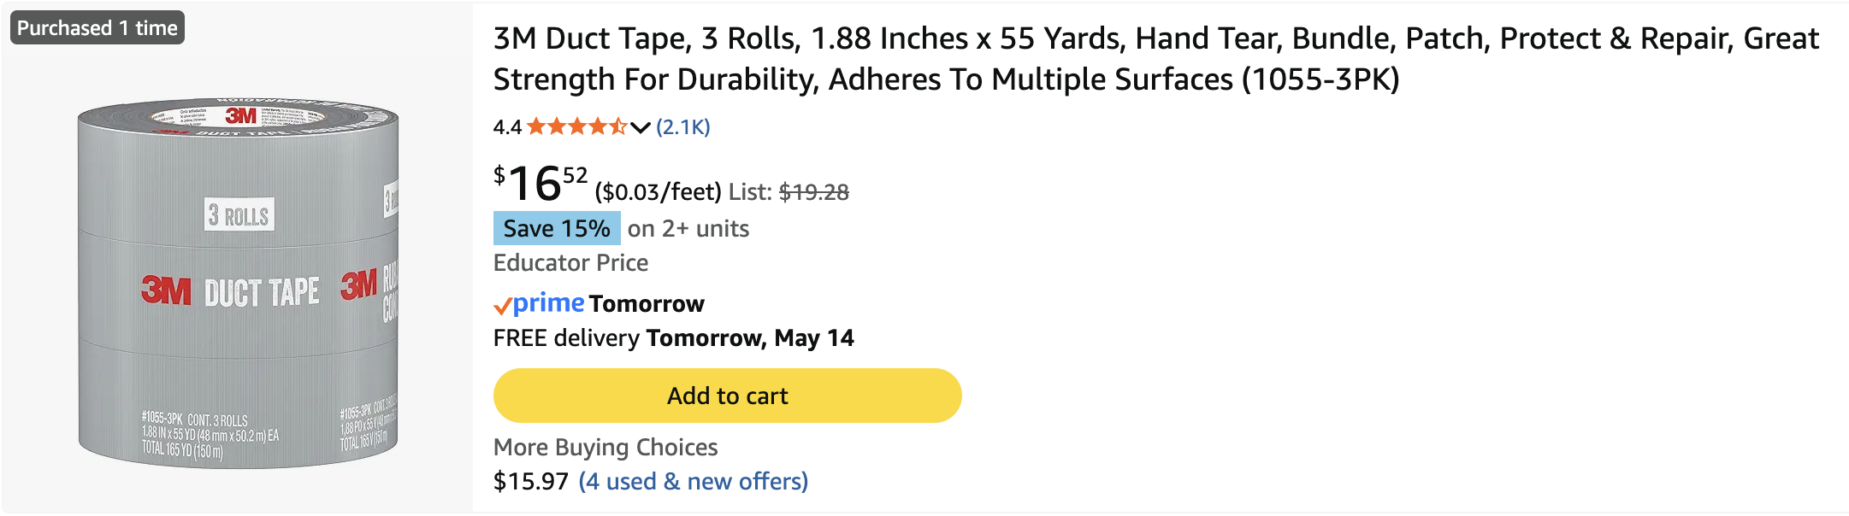Screen dimensions: 1849x516
Task: Click the ($0.03/feet) unit price text
Action: [659, 192]
